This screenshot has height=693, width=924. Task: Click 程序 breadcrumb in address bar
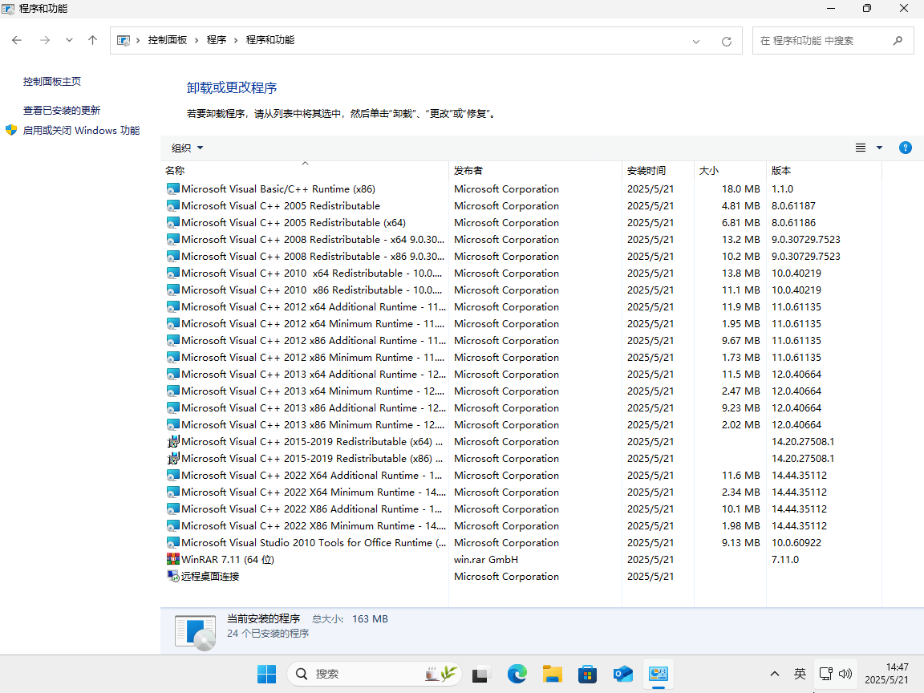pyautogui.click(x=217, y=40)
